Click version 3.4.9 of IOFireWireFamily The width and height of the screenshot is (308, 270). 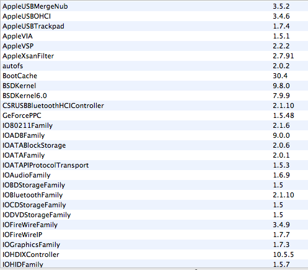point(281,225)
